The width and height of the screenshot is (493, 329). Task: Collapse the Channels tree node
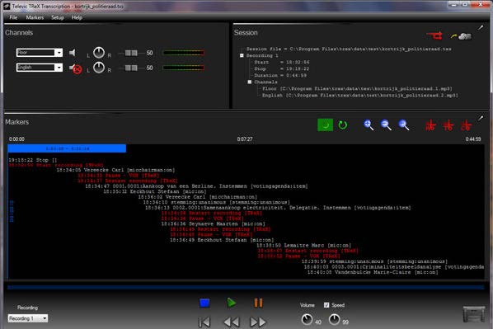[x=250, y=82]
